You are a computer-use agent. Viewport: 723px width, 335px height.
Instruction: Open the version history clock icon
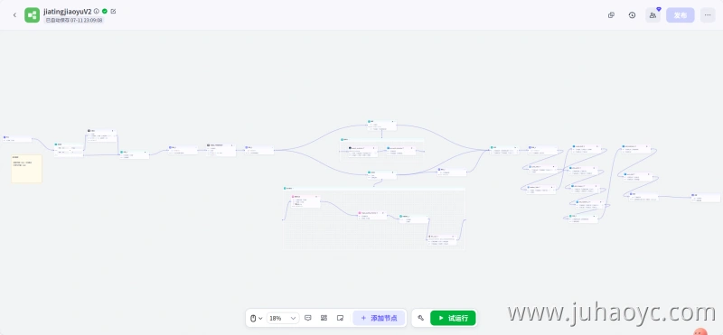coord(632,15)
